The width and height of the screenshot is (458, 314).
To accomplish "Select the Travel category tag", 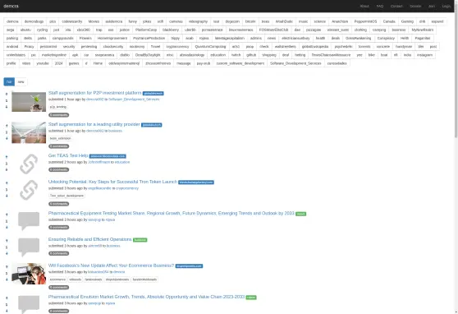I will 155,47.
